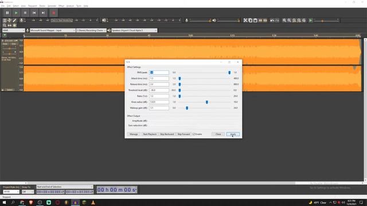The height and width of the screenshot is (206, 367).
Task: Open the Microsoft Sound Mapper input dropdown
Action: click(x=53, y=30)
